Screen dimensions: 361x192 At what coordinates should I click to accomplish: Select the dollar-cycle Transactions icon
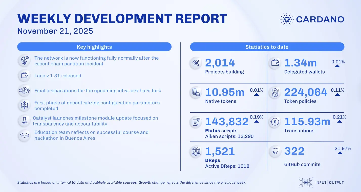pos(275,122)
